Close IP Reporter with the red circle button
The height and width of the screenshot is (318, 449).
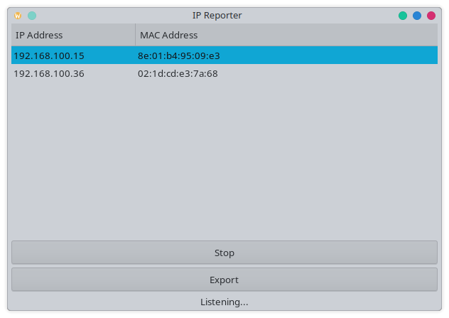pyautogui.click(x=431, y=16)
